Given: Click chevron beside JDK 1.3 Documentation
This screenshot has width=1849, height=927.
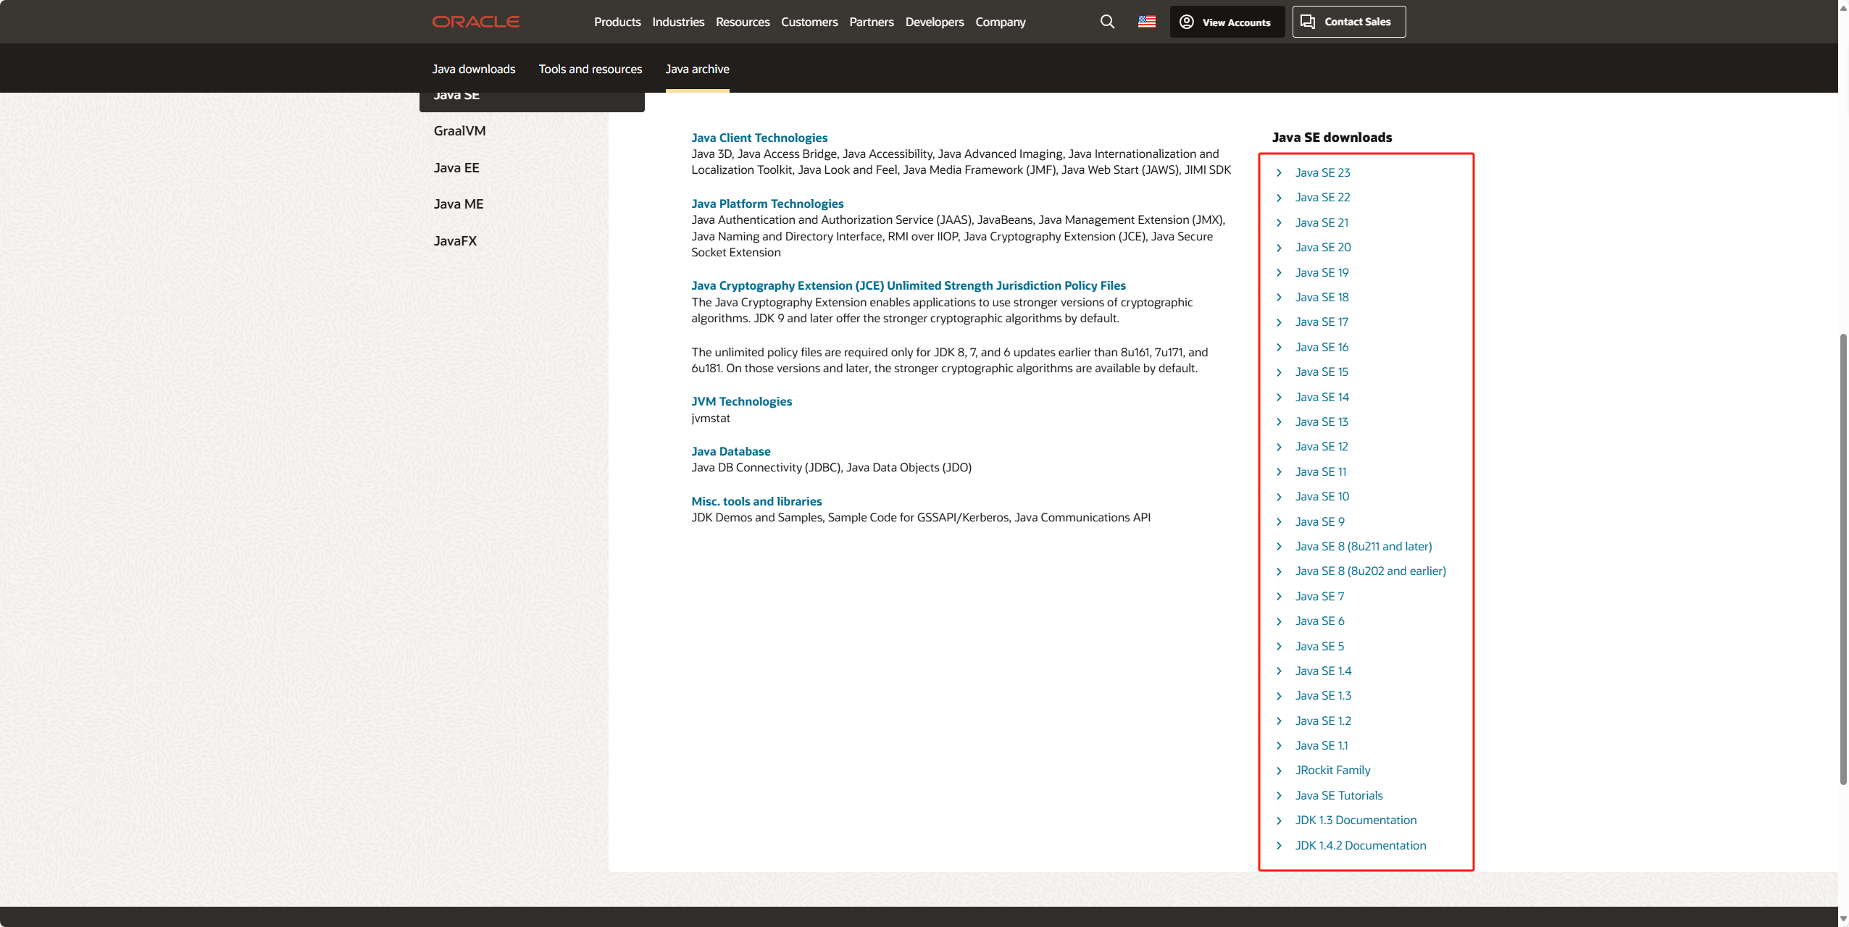Looking at the screenshot, I should coord(1280,821).
